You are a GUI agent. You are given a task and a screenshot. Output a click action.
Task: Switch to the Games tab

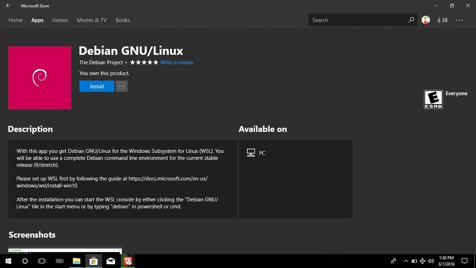pyautogui.click(x=60, y=20)
